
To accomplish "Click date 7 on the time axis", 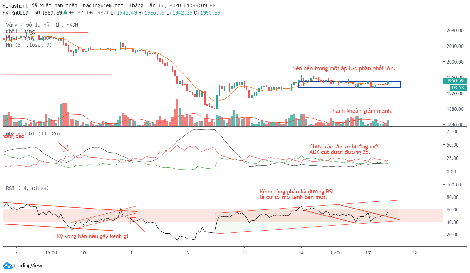I will pos(16,253).
